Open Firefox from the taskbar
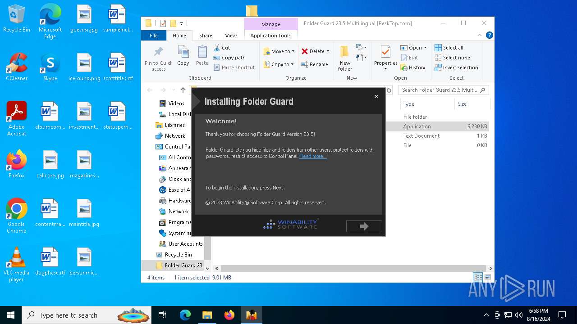The image size is (577, 324). 229,315
